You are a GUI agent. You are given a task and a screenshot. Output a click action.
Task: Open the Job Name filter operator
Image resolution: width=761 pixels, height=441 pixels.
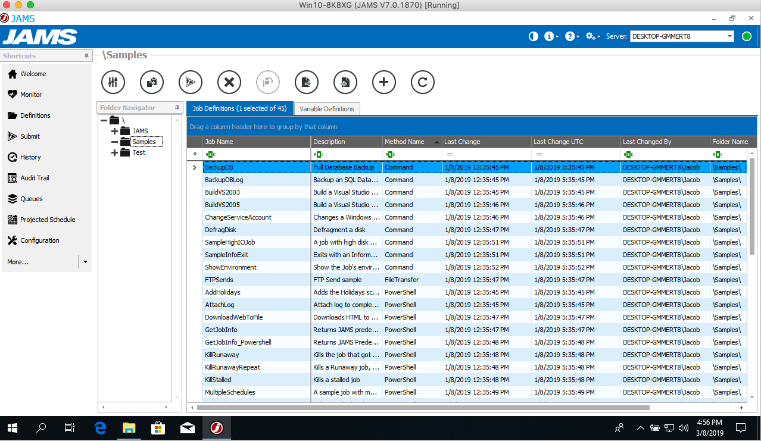tap(210, 154)
